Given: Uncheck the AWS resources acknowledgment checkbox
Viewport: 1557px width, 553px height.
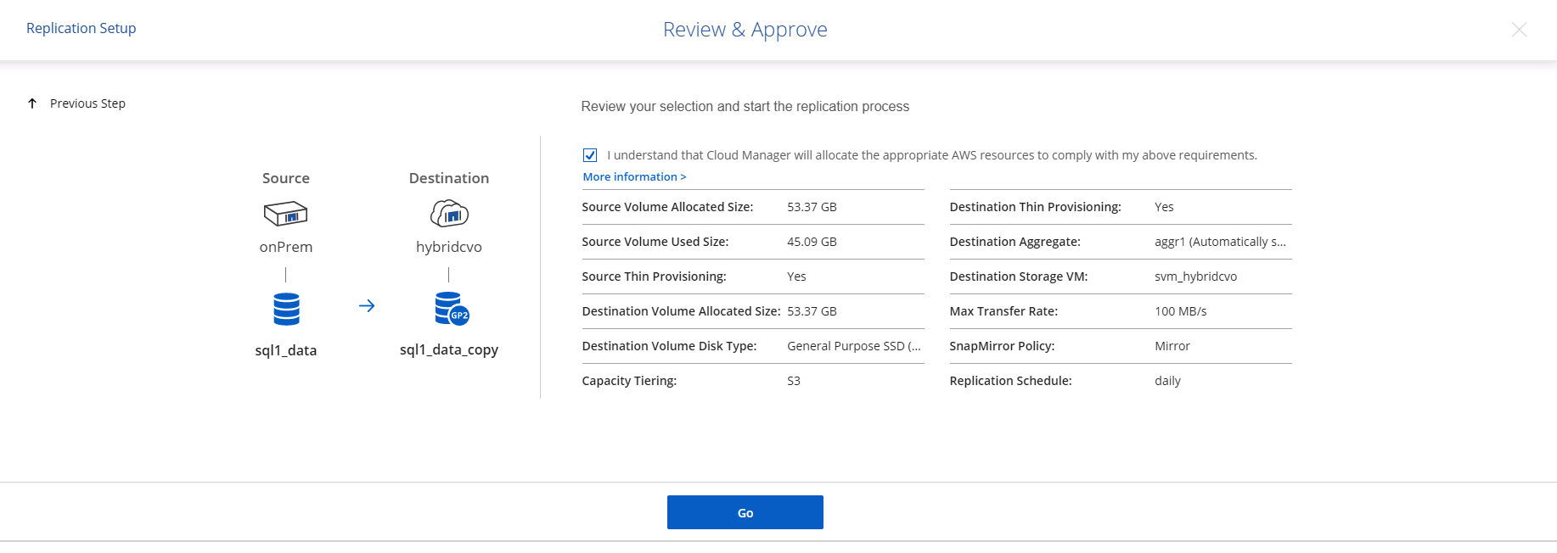Looking at the screenshot, I should pos(590,155).
